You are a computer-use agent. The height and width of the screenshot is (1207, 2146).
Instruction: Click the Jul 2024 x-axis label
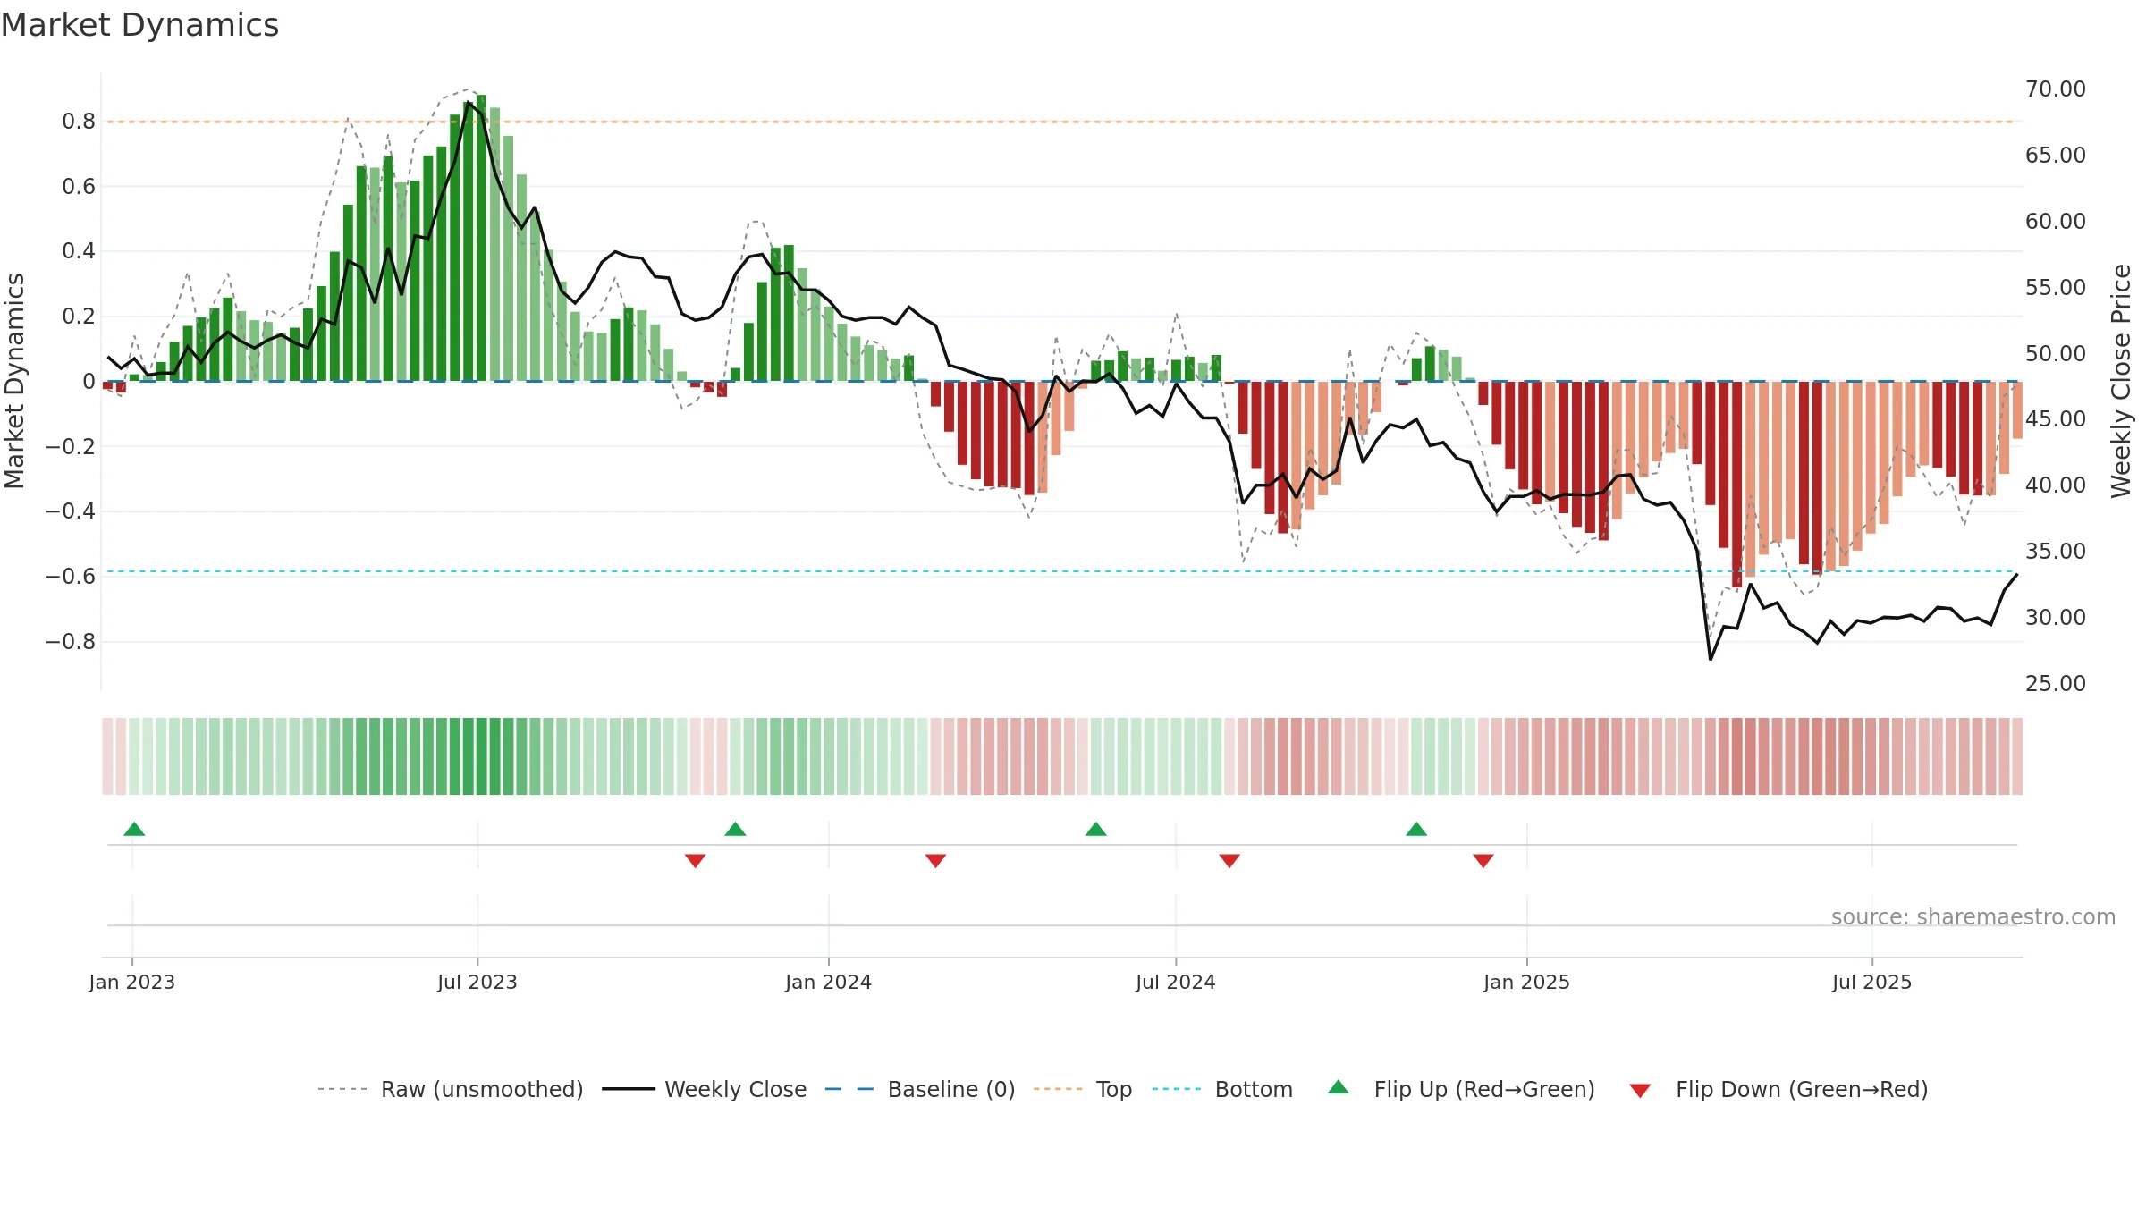coord(1176,982)
